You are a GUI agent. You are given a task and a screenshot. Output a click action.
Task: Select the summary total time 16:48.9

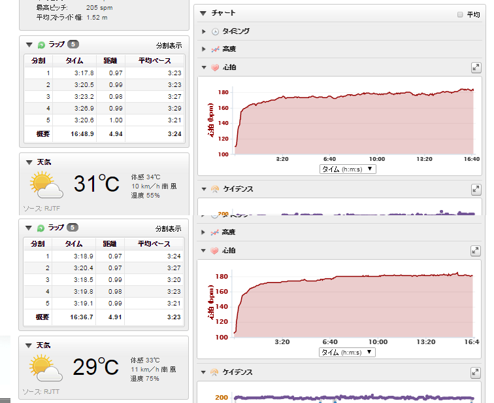tap(82, 134)
